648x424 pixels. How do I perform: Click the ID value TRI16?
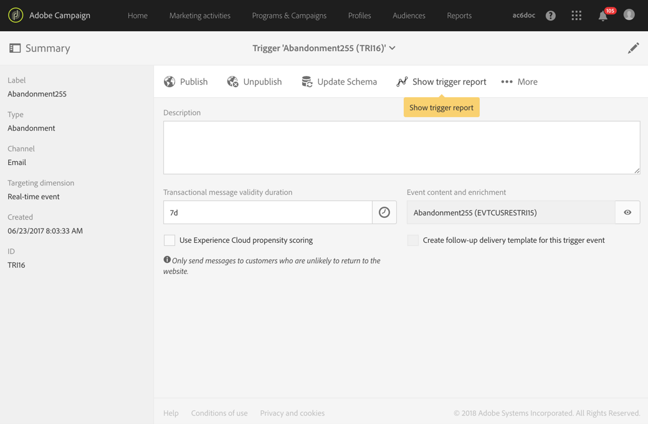pyautogui.click(x=16, y=265)
